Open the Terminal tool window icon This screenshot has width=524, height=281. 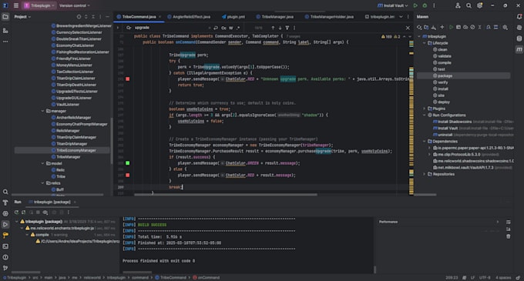coord(5,246)
